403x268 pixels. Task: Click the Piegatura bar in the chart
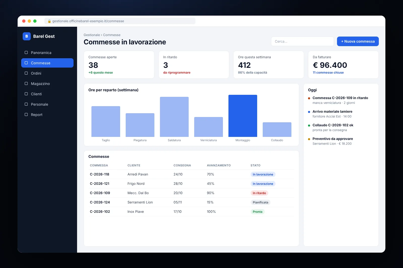[140, 125]
